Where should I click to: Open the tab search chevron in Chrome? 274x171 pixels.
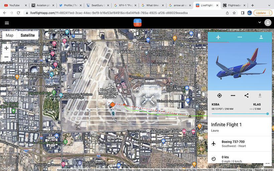tap(269, 5)
